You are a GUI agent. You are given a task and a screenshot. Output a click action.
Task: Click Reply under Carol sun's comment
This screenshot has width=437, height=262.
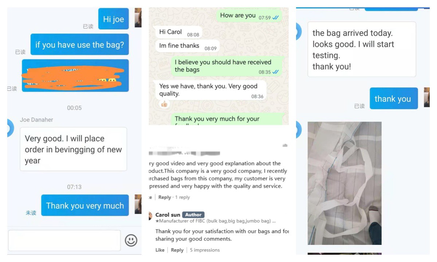point(177,250)
